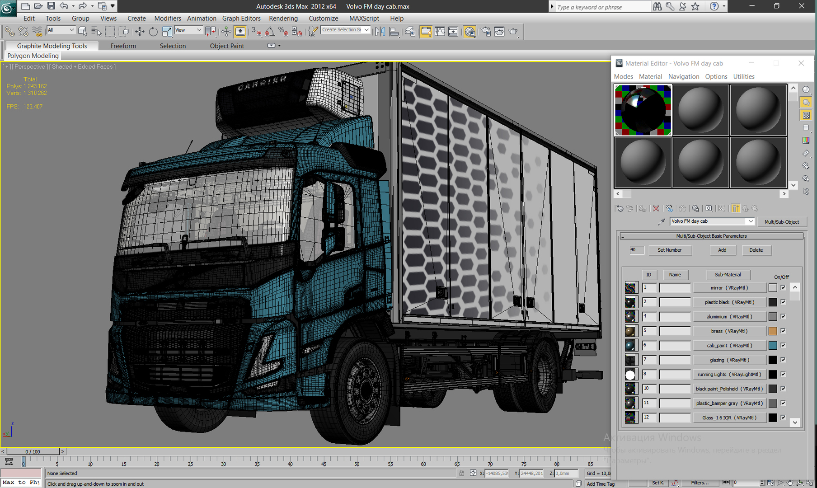Click Go to Parent icon

[x=745, y=208]
